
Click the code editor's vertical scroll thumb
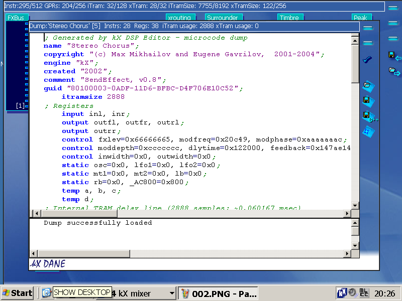(355, 64)
